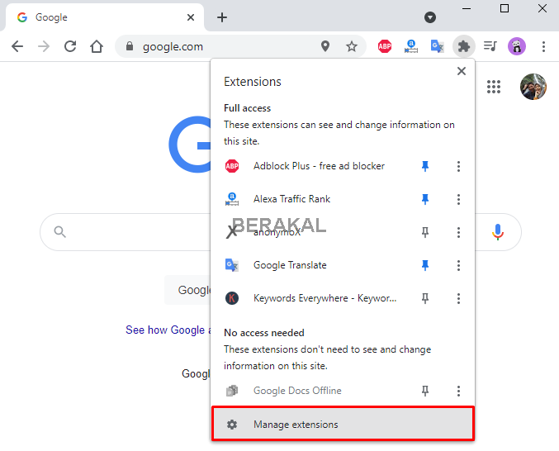559x451 pixels.
Task: Start voice search with the microphone
Action: tap(498, 232)
